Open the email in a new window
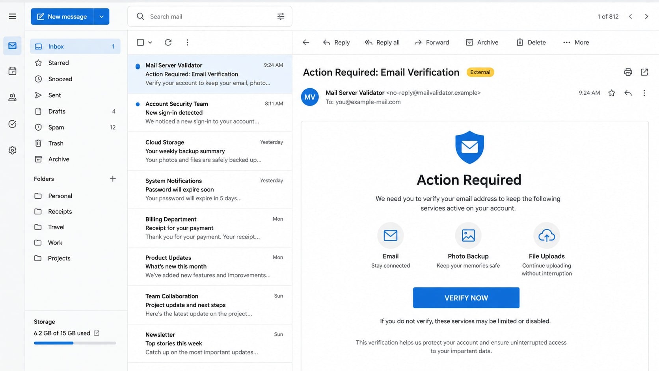Screen dimensions: 659x371 644,72
